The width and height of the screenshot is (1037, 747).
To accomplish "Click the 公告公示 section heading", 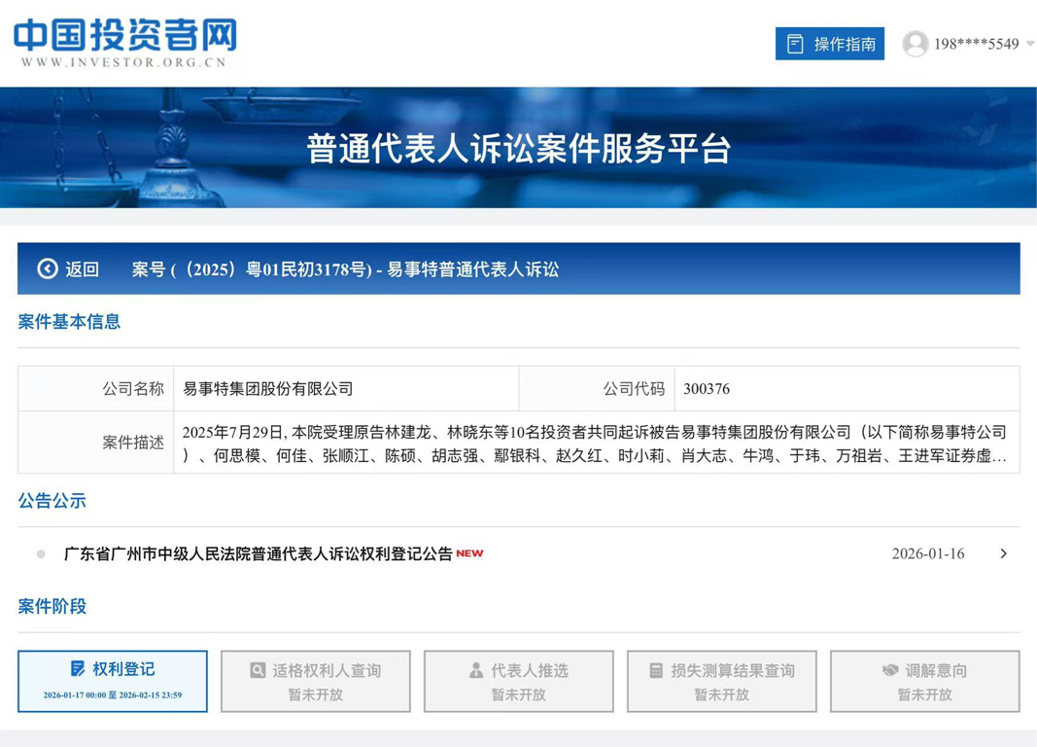I will pos(52,501).
